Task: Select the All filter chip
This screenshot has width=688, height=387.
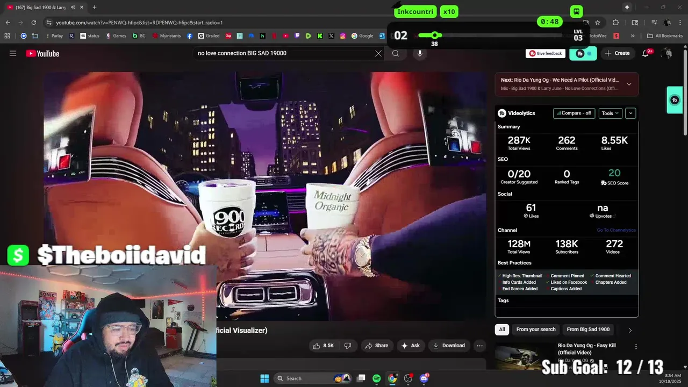Action: (x=502, y=329)
